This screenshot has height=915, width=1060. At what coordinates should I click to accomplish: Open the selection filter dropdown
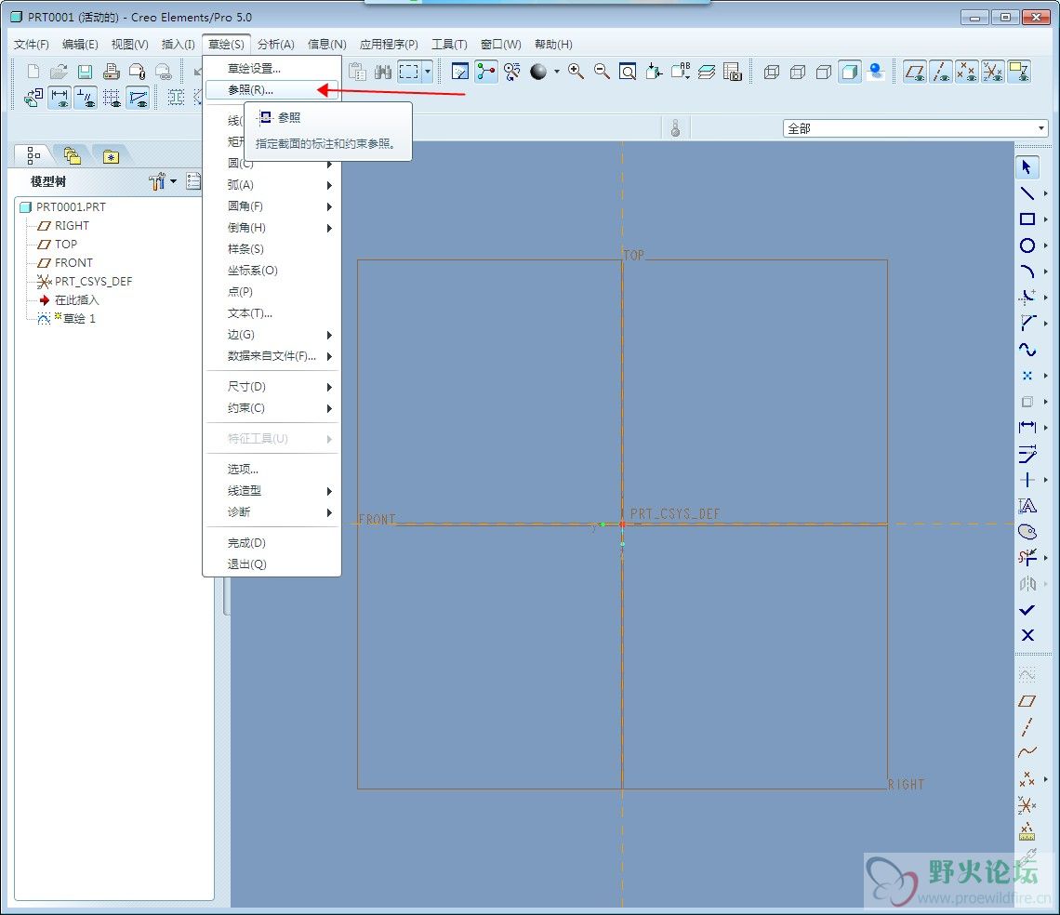tap(1041, 127)
